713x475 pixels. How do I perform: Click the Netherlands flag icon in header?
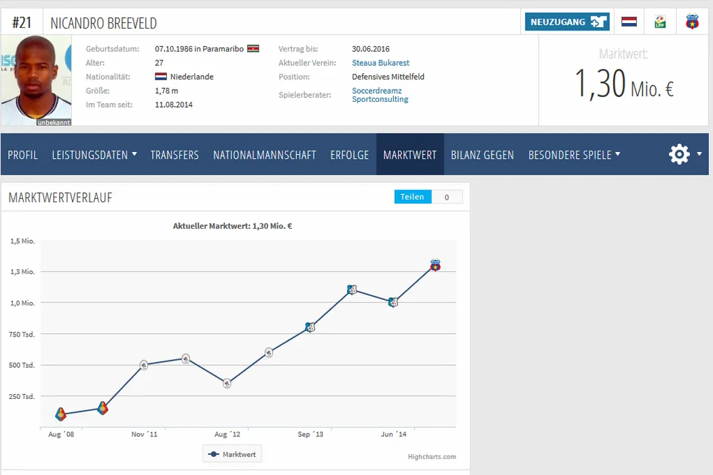coord(629,22)
